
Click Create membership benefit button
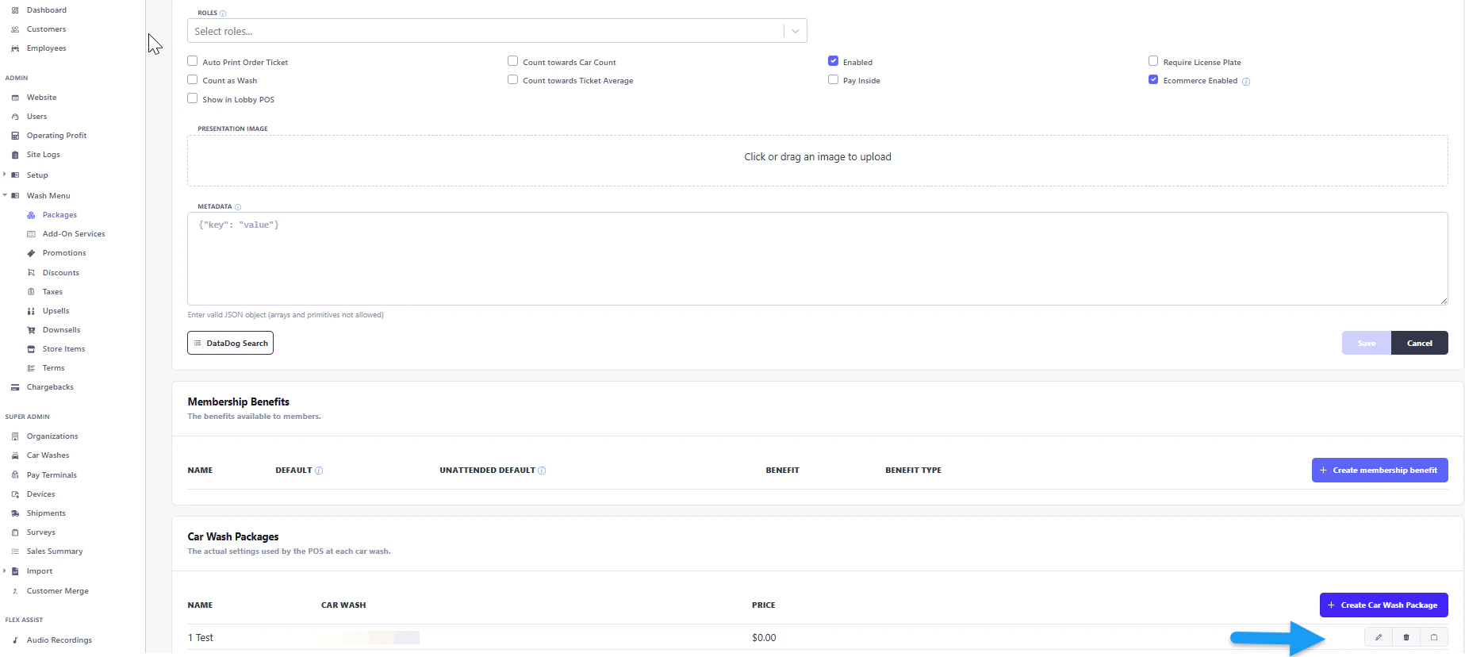[x=1379, y=470]
